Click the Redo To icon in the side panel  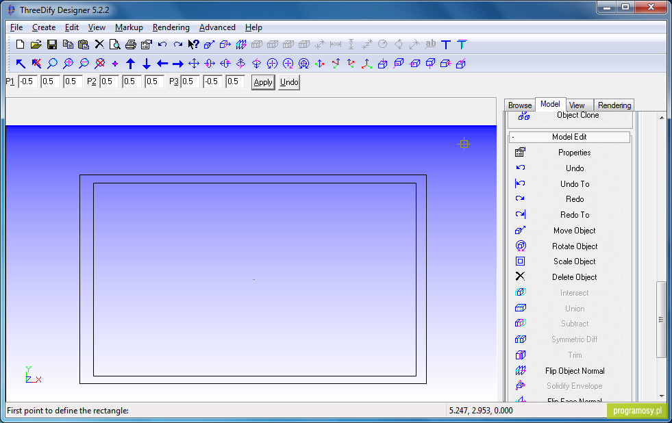[x=521, y=214]
